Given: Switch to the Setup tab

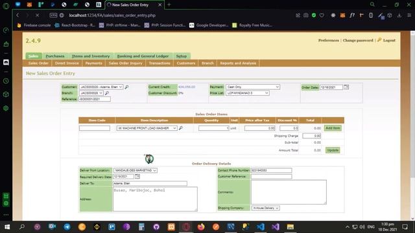Looking at the screenshot, I should [x=182, y=56].
